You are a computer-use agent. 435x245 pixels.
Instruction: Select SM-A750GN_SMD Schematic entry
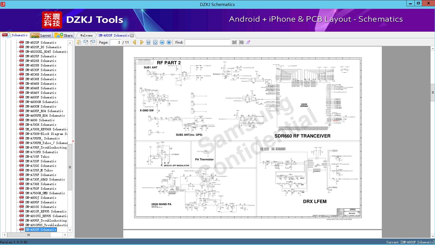pyautogui.click(x=45, y=193)
